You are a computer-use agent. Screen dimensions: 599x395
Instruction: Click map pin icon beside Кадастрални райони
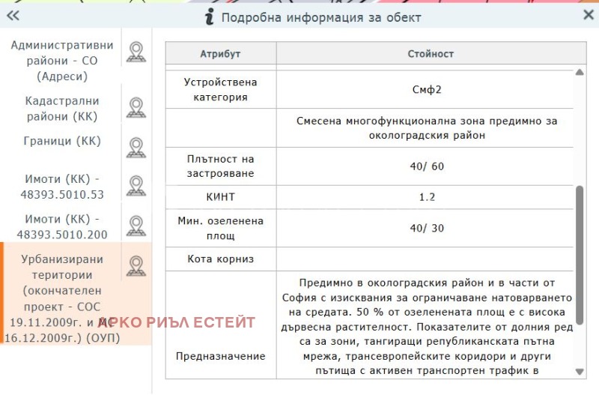[x=136, y=108]
